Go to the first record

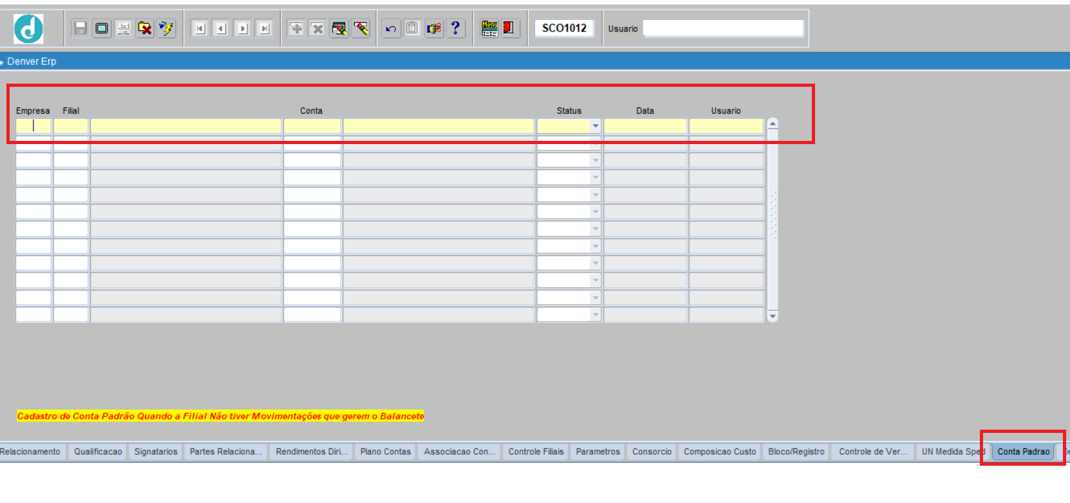pos(200,28)
